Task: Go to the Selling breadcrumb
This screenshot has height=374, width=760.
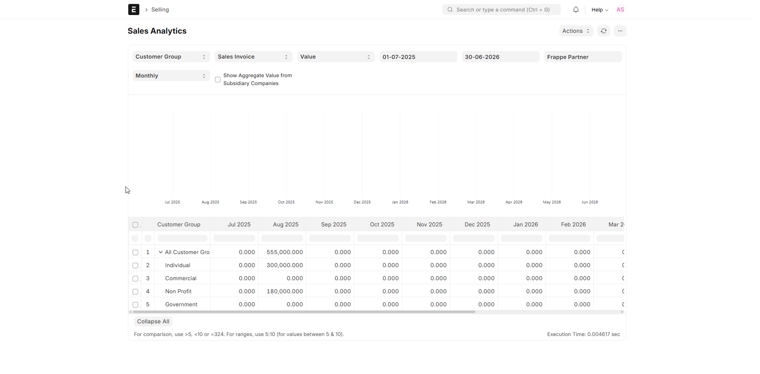Action: (160, 9)
